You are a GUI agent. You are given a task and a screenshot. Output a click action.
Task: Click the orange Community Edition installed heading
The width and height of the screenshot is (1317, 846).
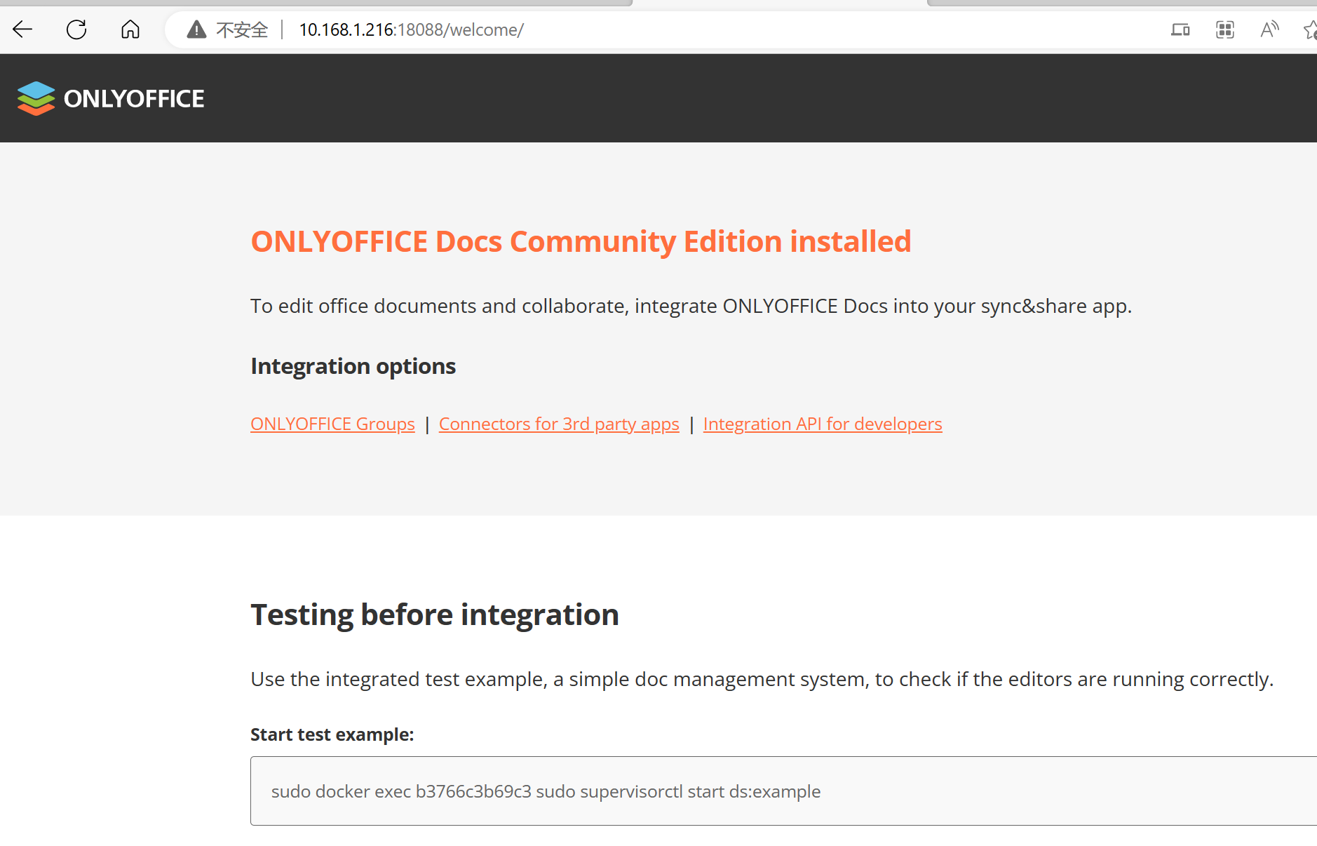point(581,241)
